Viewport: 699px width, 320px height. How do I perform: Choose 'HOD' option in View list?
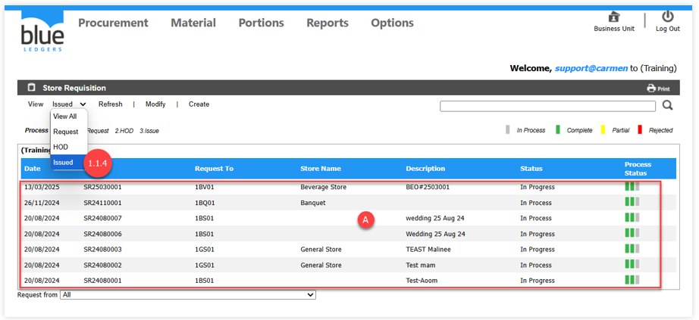click(61, 147)
